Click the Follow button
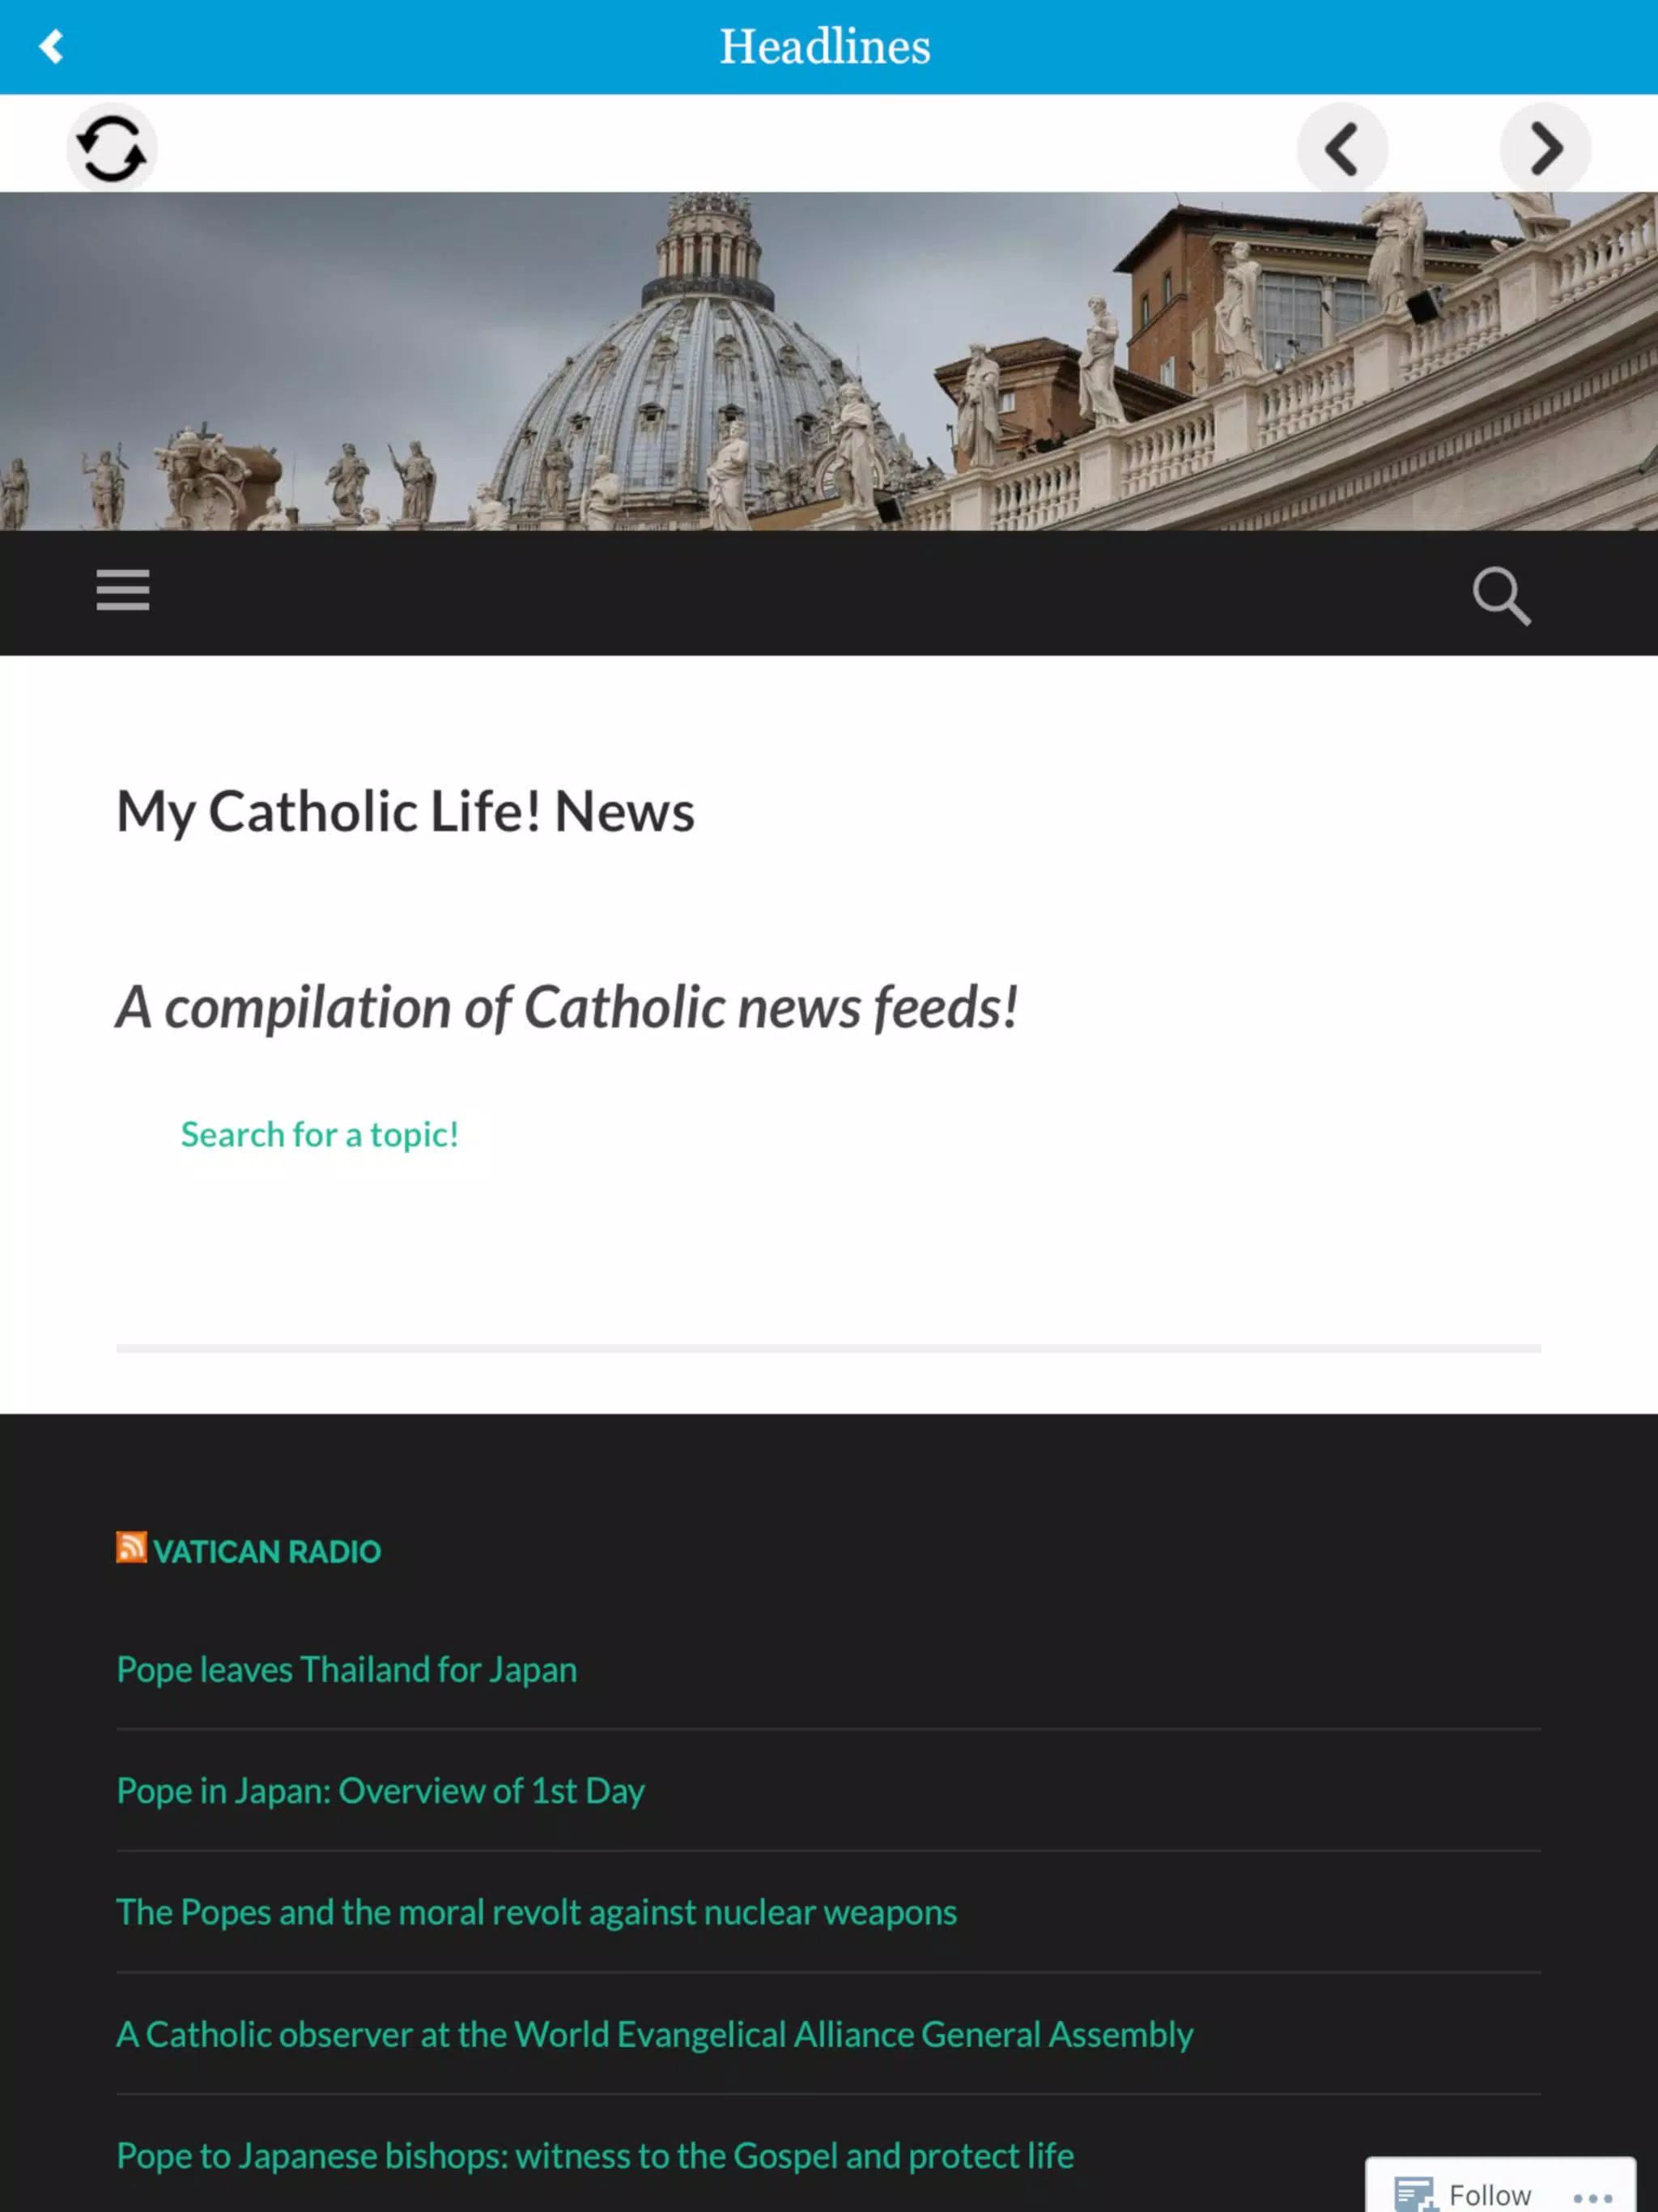Screen dimensions: 1658x2212 1463,2194
